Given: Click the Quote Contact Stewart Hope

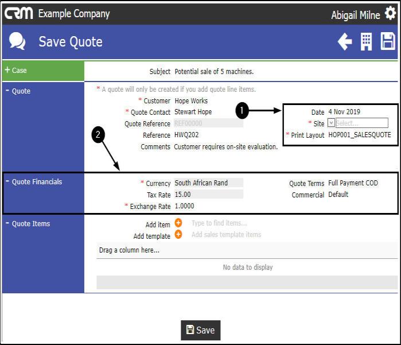Looking at the screenshot, I should pos(193,112).
